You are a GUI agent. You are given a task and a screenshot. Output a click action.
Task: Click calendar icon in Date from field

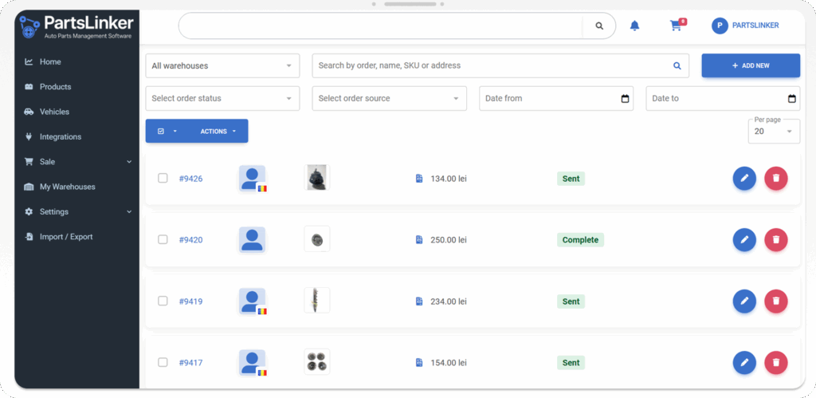[625, 99]
